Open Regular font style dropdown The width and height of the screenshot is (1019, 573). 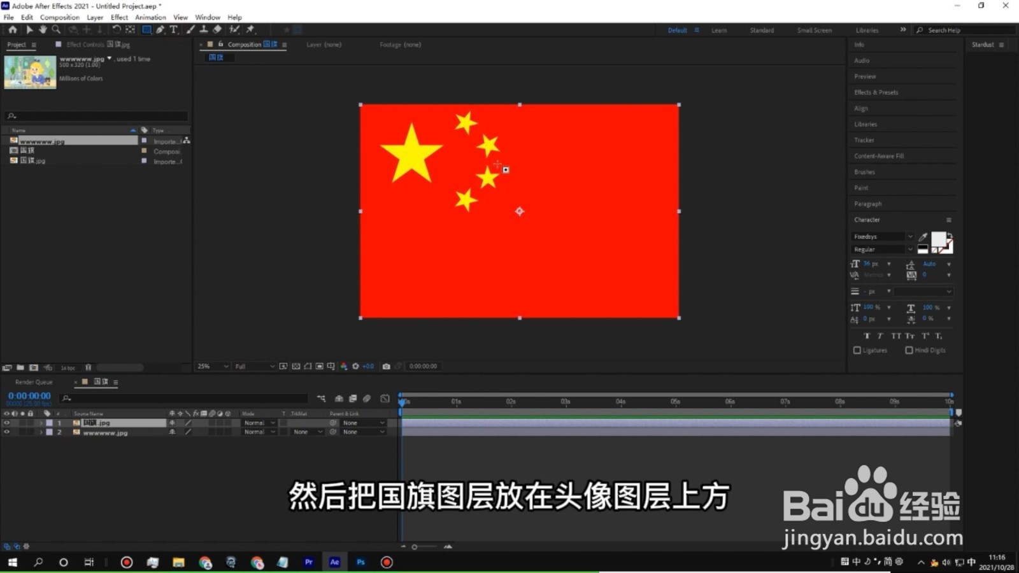pyautogui.click(x=883, y=250)
